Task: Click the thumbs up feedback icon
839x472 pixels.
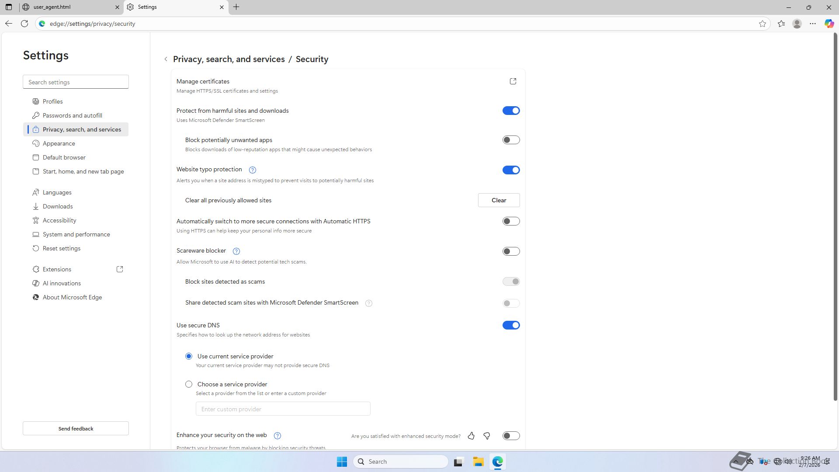Action: (471, 436)
